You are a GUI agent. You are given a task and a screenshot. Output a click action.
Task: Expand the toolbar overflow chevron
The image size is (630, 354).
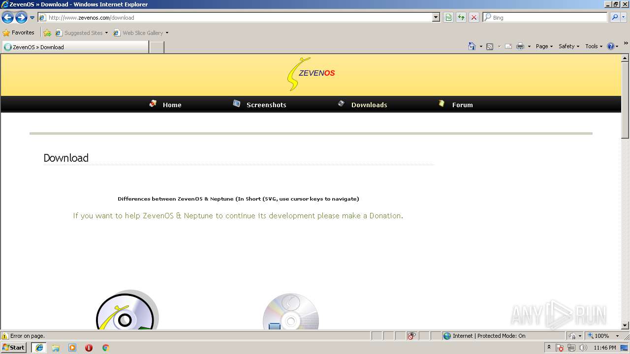pos(626,44)
